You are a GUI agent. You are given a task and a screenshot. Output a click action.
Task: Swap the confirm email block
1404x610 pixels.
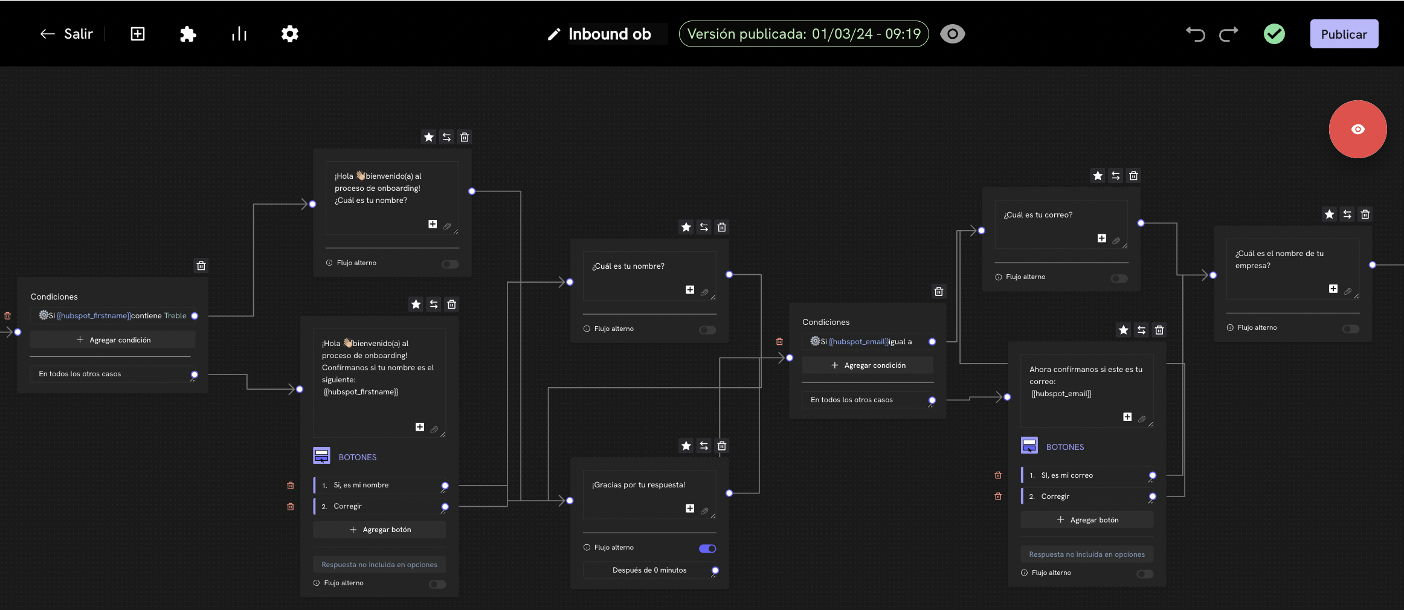(x=1141, y=330)
